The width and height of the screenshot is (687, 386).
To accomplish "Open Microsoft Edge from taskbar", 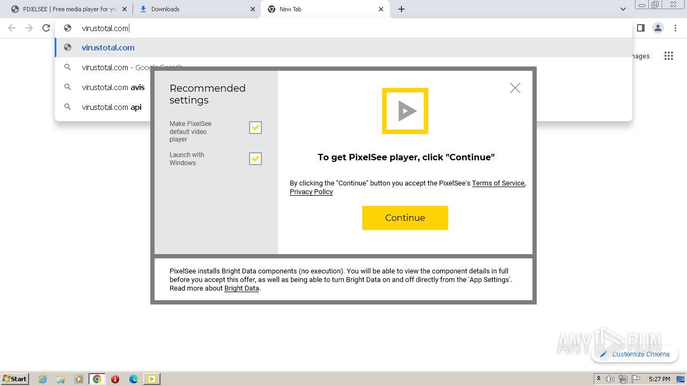I will [x=134, y=379].
